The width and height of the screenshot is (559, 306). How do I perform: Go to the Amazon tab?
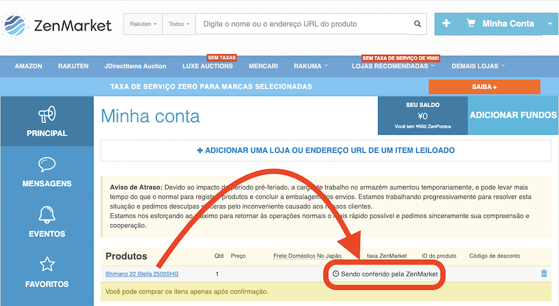(x=28, y=66)
